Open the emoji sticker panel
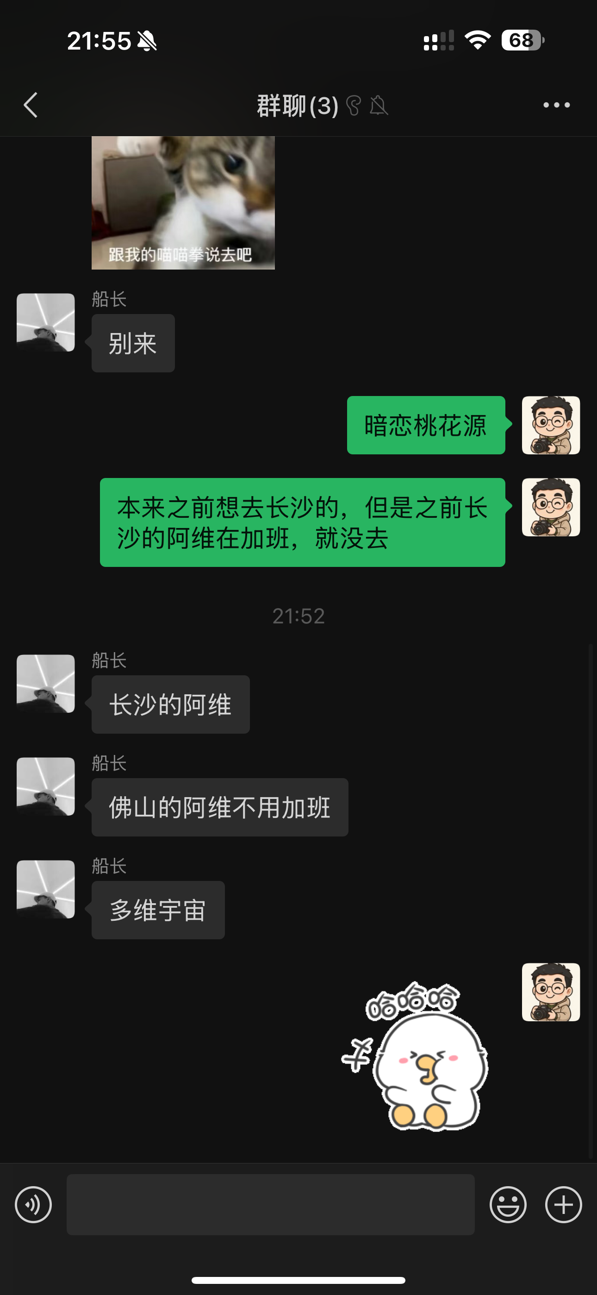 click(508, 1205)
